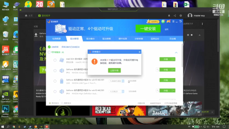Stop the GeForce driver download
This screenshot has height=129, width=229.
pyautogui.click(x=192, y=35)
